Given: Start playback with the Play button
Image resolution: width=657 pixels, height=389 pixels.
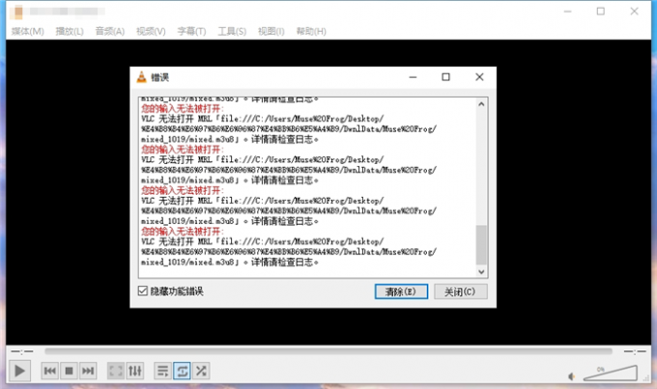Looking at the screenshot, I should click(19, 371).
